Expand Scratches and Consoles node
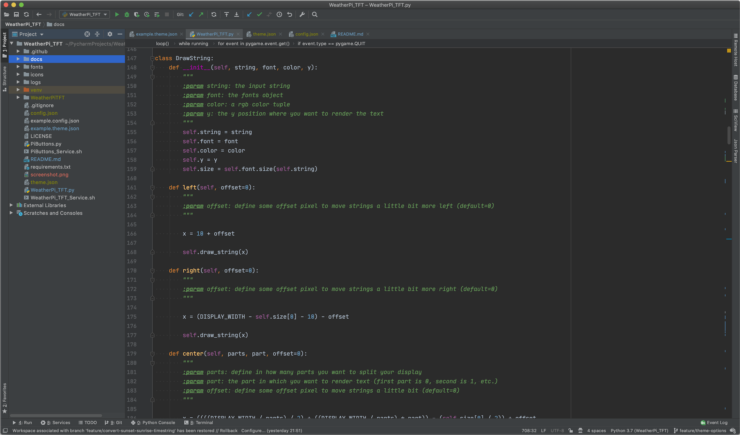The width and height of the screenshot is (740, 435). click(11, 213)
